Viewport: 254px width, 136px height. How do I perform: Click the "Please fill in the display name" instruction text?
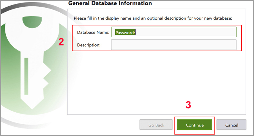[153, 18]
